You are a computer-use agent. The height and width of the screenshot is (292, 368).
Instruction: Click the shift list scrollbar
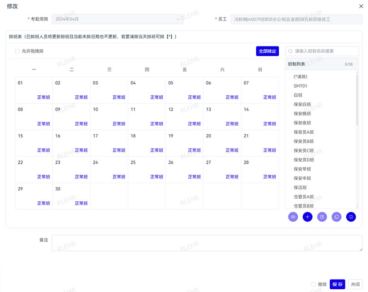(357, 100)
